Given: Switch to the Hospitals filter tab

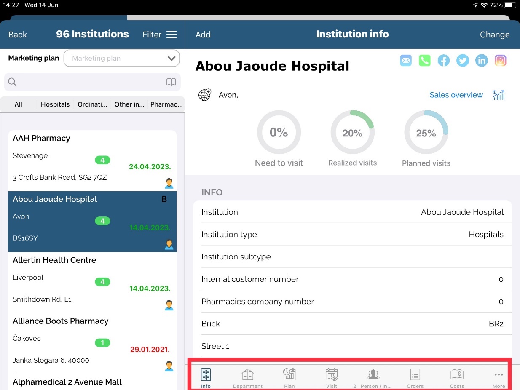Looking at the screenshot, I should pos(55,104).
